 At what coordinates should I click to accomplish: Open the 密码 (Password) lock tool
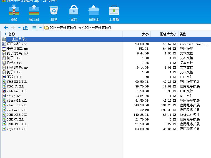(74, 10)
